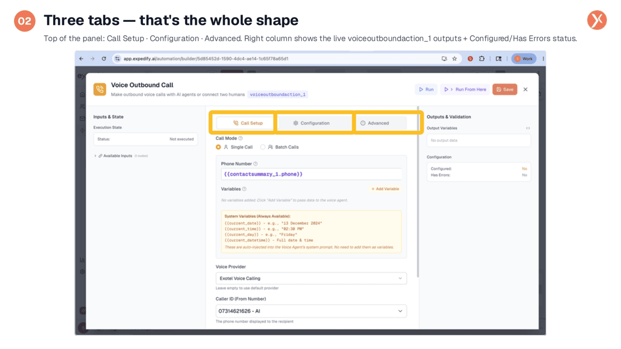Reload the page in the browser
The image size is (621, 349).
pos(104,59)
